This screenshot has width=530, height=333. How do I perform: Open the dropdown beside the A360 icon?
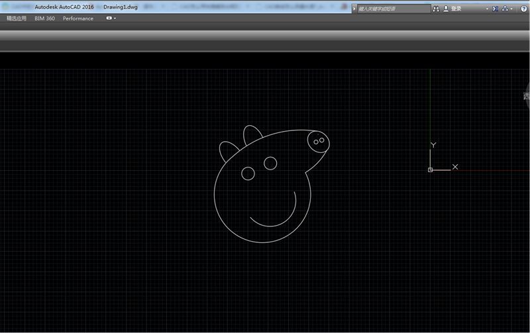coord(511,9)
